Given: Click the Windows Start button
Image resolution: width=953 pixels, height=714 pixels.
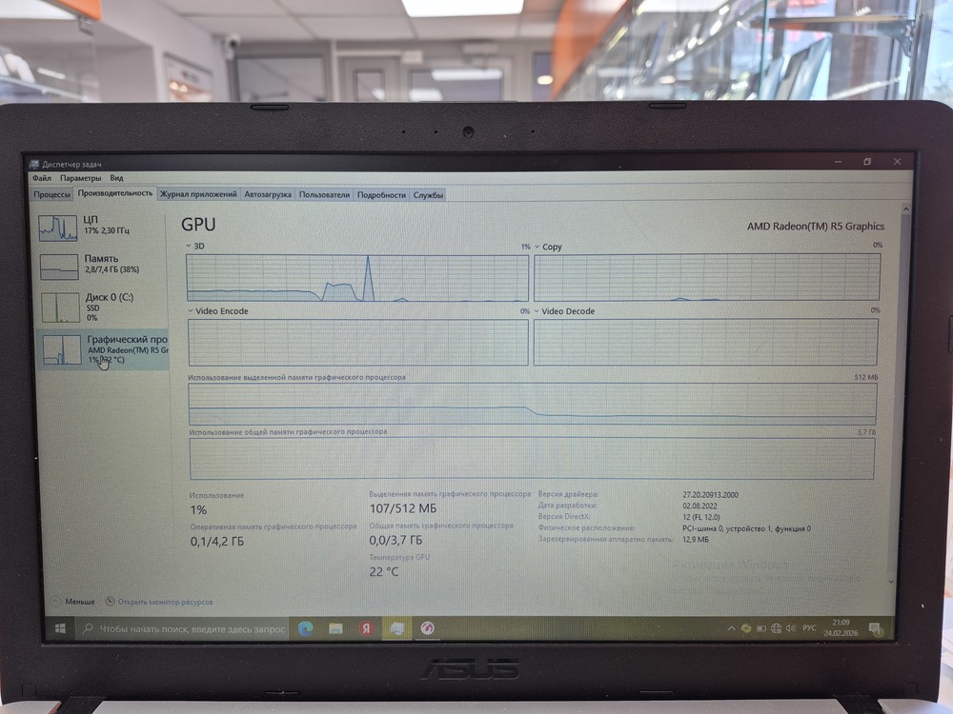Looking at the screenshot, I should (60, 628).
